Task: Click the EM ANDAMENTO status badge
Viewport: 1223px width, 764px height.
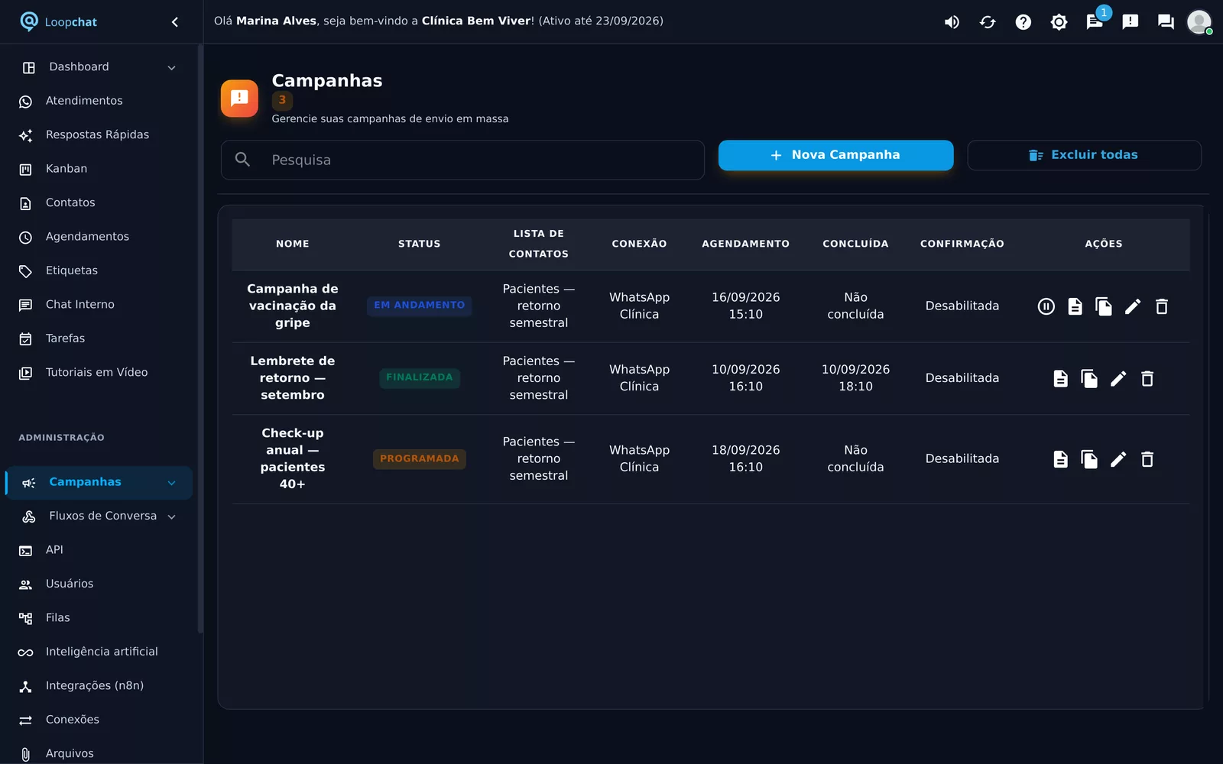Action: pos(419,306)
